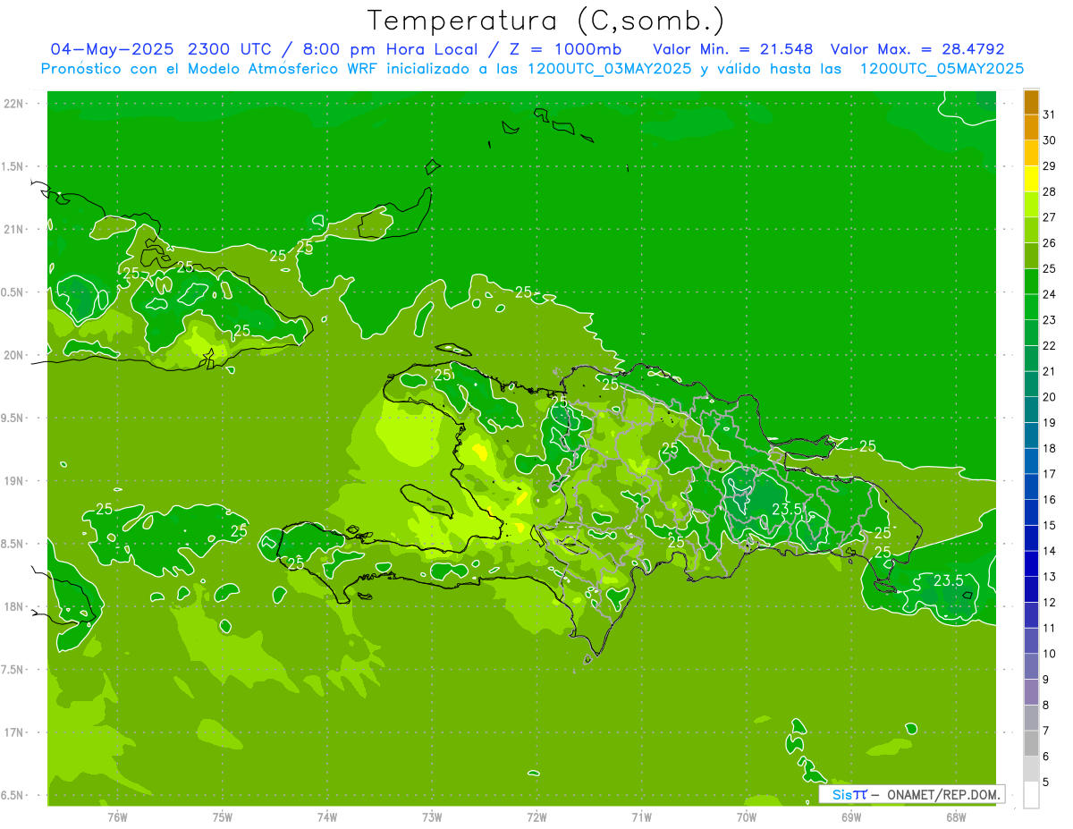Pick the legend swatch between 30 and 31
Viewport: 1073px width, 829px height.
[x=1031, y=128]
